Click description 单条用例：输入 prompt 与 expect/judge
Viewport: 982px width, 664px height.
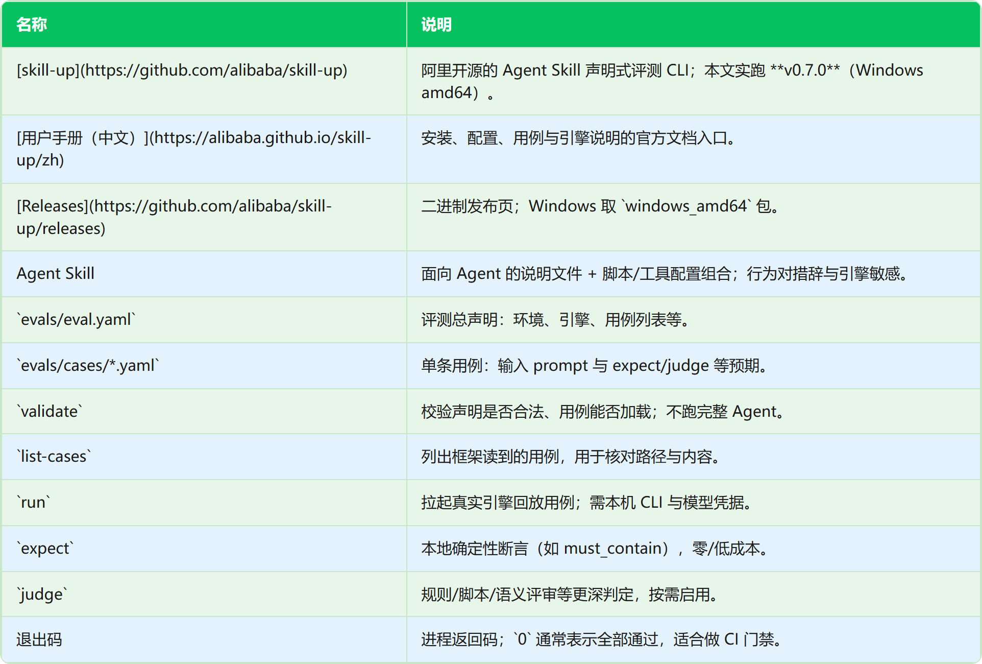(693, 366)
